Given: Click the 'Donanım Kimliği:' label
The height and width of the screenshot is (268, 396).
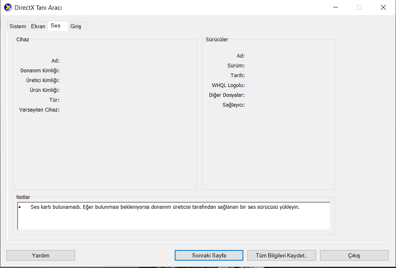Looking at the screenshot, I should [x=40, y=71].
